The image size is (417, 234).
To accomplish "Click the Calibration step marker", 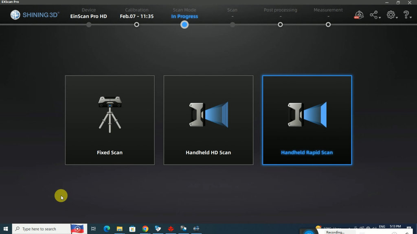I will 137,24.
